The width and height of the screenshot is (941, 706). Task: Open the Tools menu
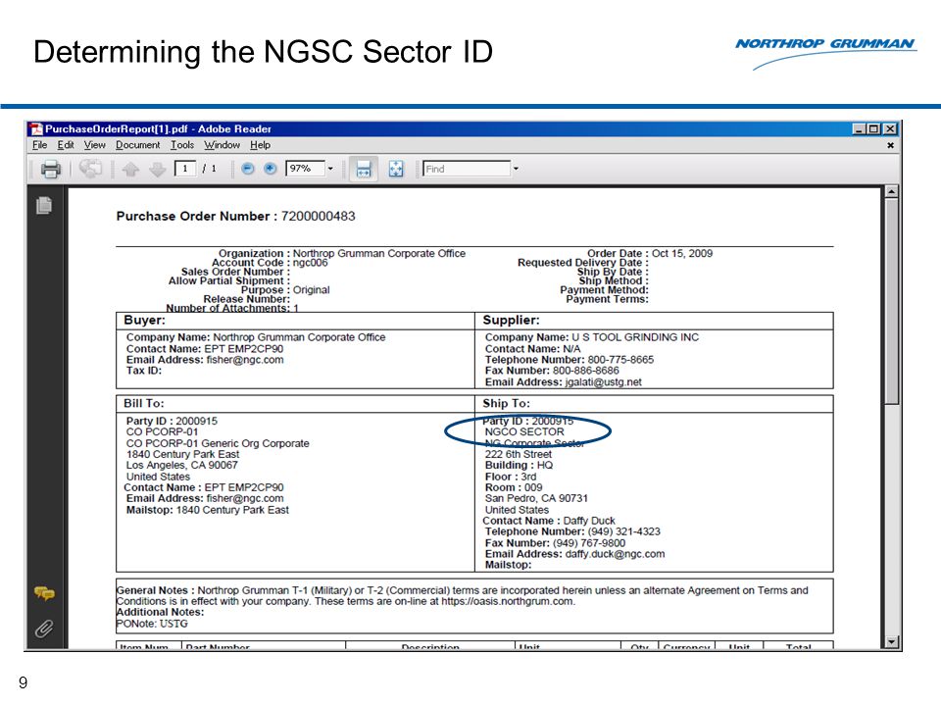point(182,145)
